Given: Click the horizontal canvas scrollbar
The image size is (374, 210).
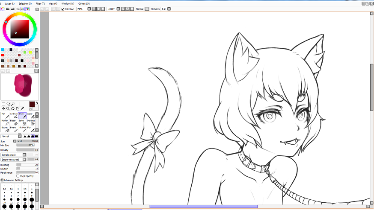Looking at the screenshot, I should click(203, 207).
